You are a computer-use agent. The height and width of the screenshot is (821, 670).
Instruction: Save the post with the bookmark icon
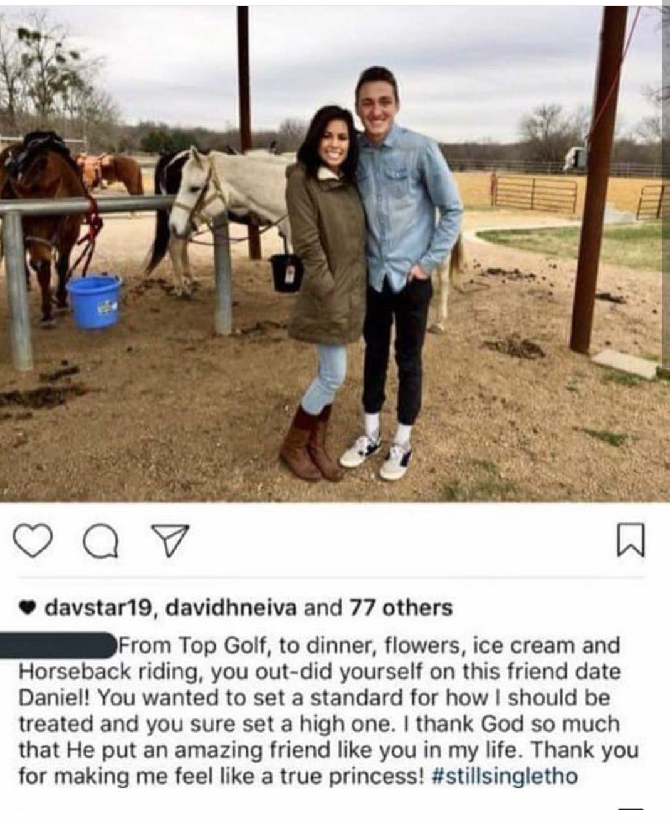tap(630, 541)
